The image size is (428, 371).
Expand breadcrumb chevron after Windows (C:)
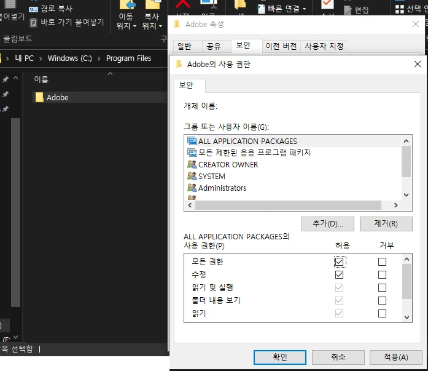[99, 58]
